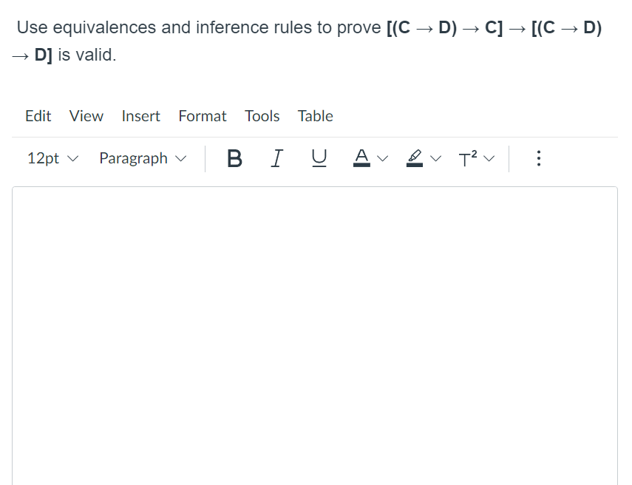Open the vertical ellipsis for more toolbar options
Image resolution: width=632 pixels, height=485 pixels.
coord(539,157)
